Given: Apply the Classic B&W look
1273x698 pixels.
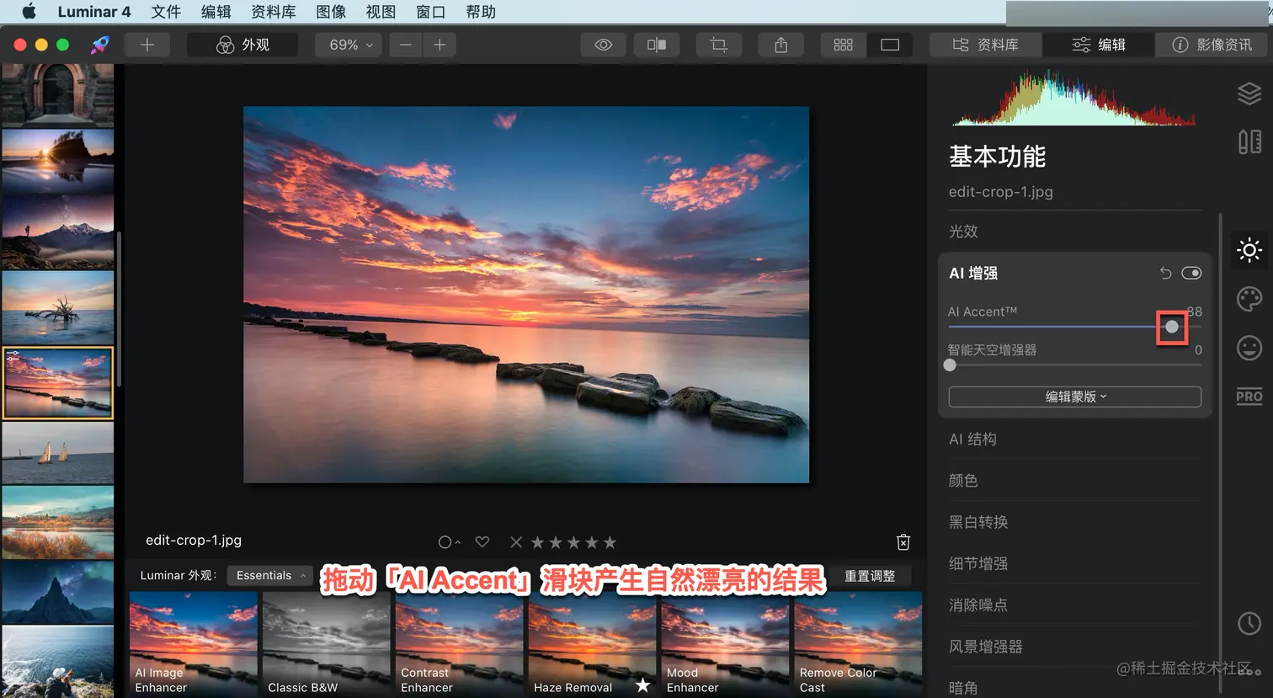Looking at the screenshot, I should (x=326, y=644).
